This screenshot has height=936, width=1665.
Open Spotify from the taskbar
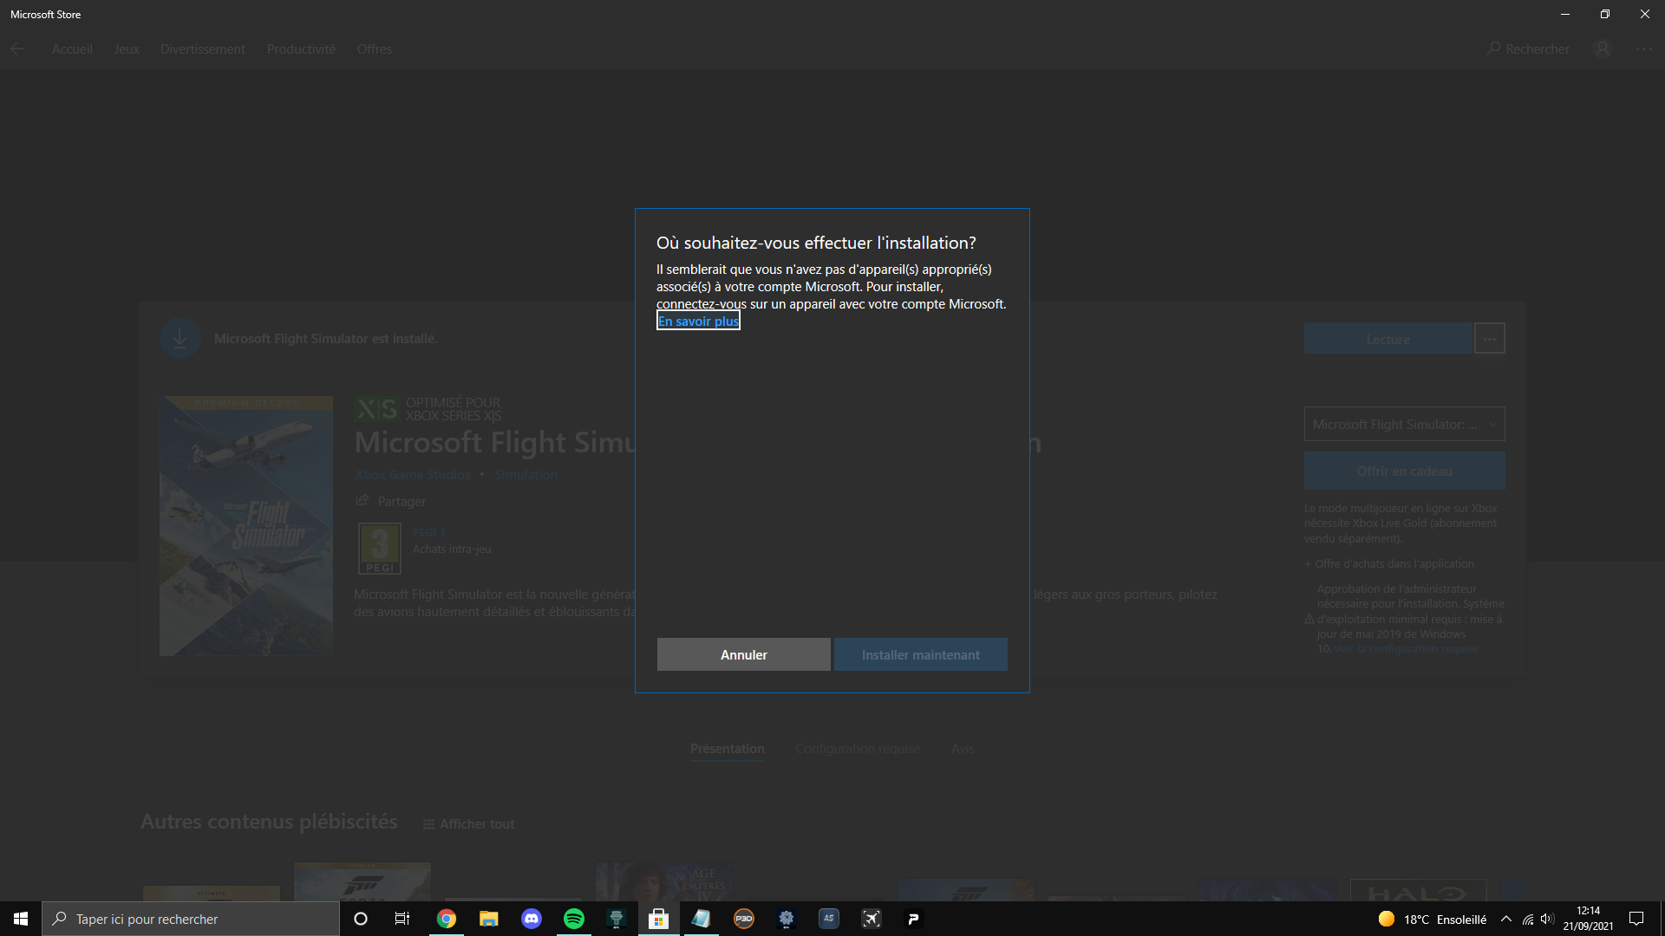click(574, 919)
